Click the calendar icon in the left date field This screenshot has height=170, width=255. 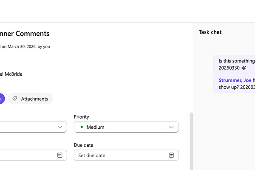click(59, 155)
